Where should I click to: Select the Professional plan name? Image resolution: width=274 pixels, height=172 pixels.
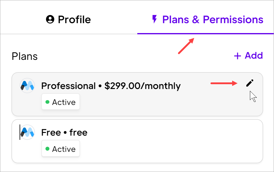pyautogui.click(x=68, y=86)
